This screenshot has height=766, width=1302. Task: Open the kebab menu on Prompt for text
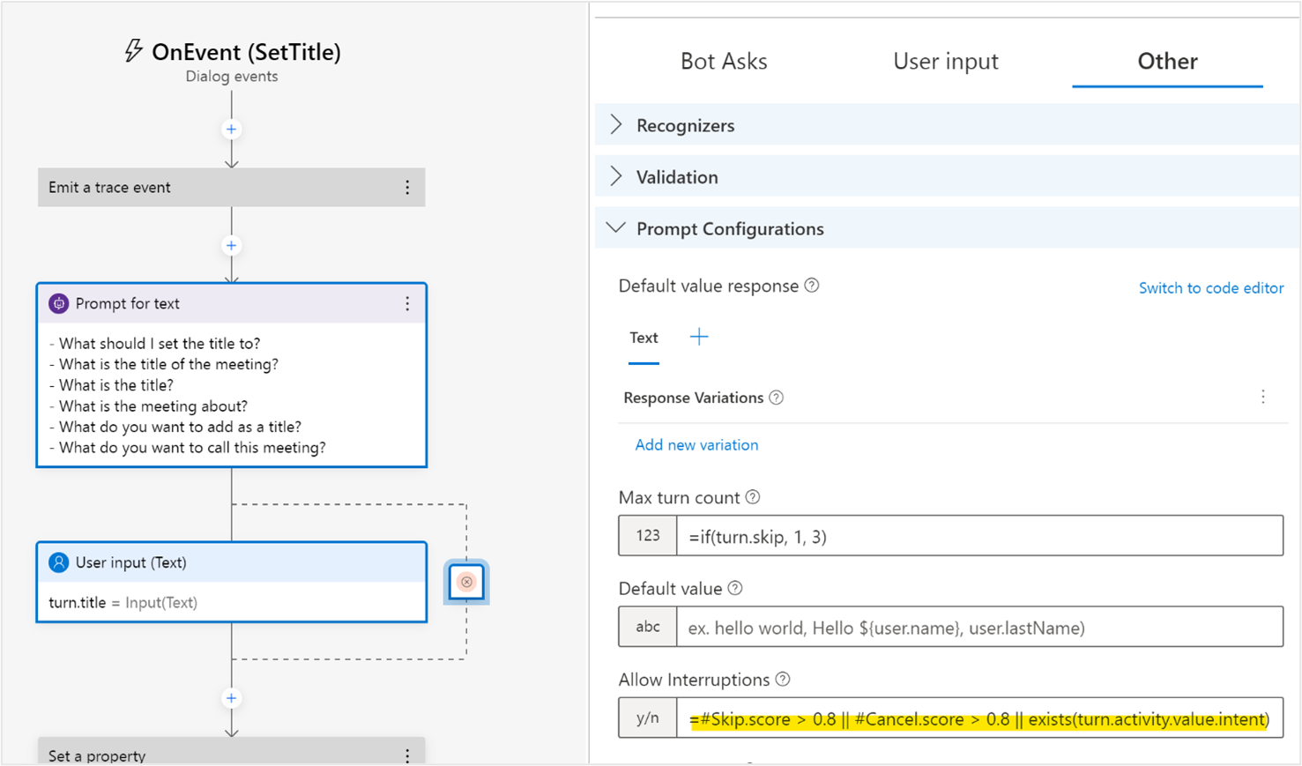click(407, 303)
